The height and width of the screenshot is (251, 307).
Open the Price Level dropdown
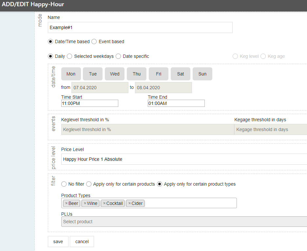(184, 159)
